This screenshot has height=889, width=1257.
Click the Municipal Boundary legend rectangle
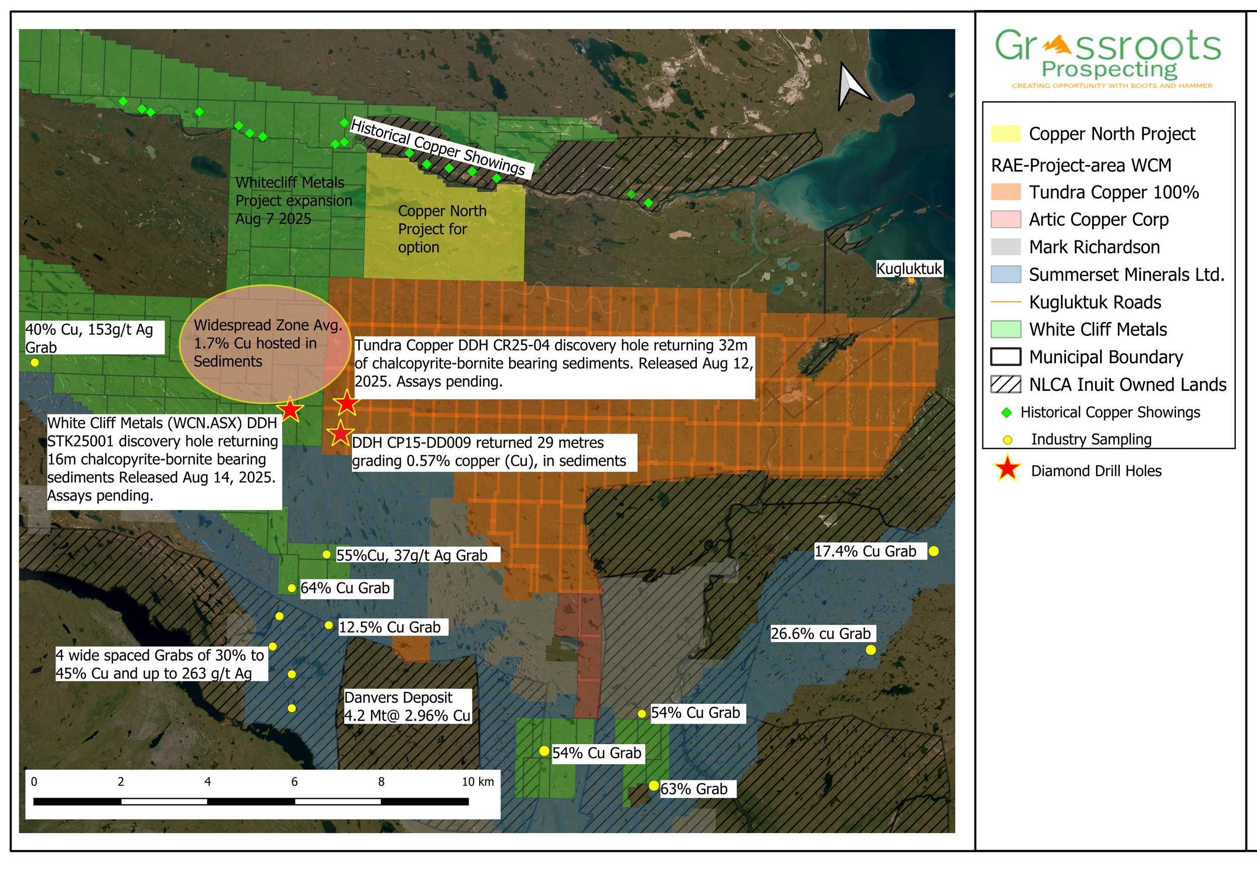pyautogui.click(x=1006, y=357)
